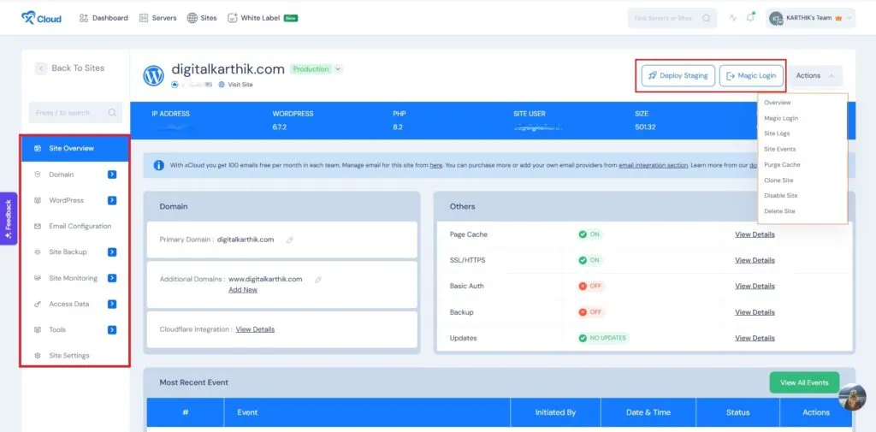Screen dimensions: 876x432
Task: Click the KT team avatar
Action: point(775,19)
